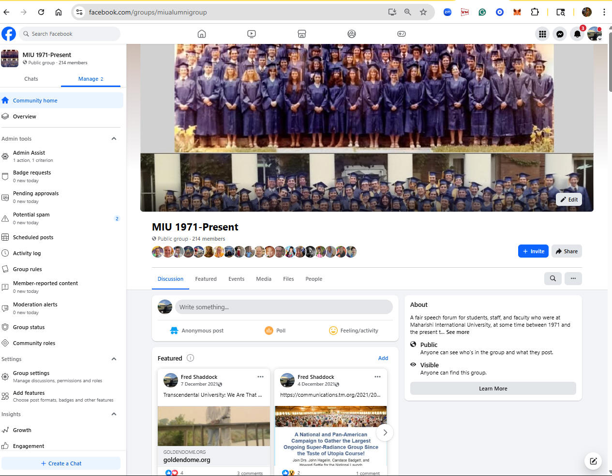Click the Grammarly extension icon
The width and height of the screenshot is (612, 476).
coord(482,12)
